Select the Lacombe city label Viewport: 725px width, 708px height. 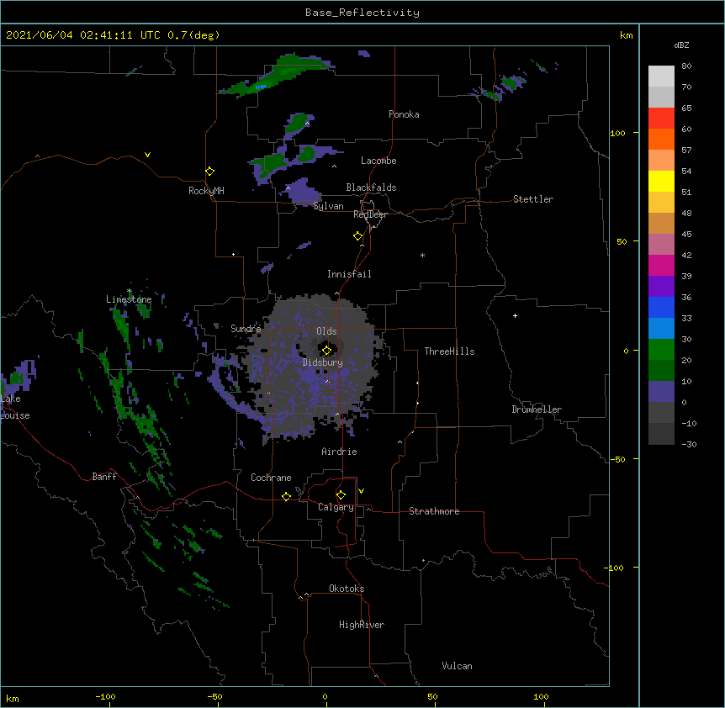point(378,161)
